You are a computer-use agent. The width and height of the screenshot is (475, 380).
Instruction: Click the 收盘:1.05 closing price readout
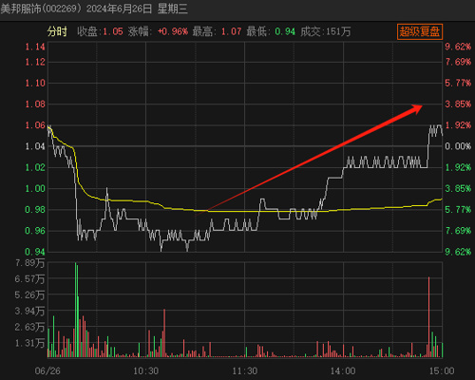coord(100,31)
